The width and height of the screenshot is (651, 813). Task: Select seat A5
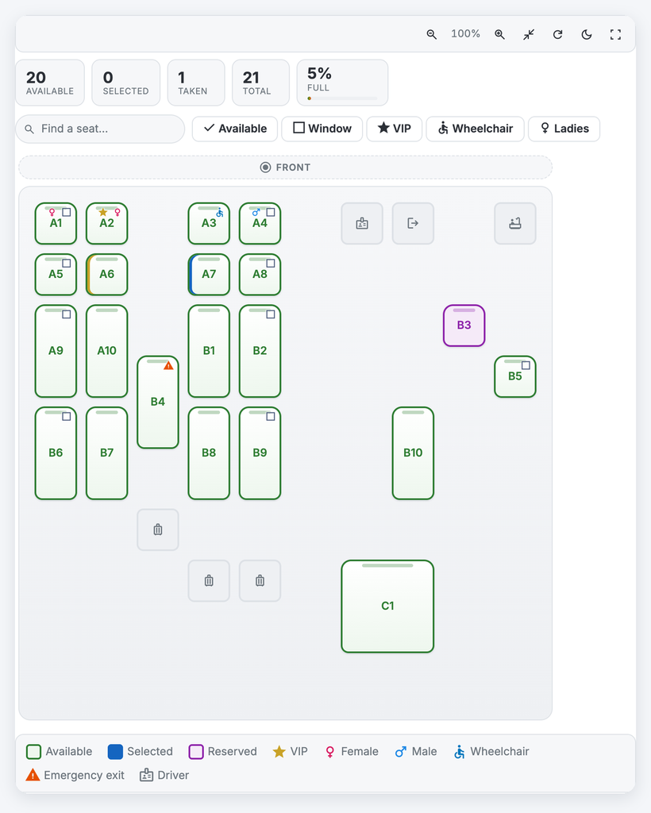pos(56,274)
